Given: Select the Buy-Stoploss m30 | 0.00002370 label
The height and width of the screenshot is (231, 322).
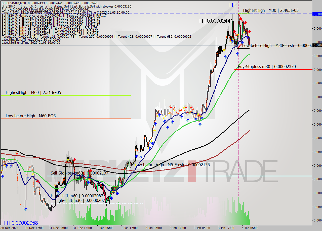Looking at the screenshot, I should click(267, 67).
